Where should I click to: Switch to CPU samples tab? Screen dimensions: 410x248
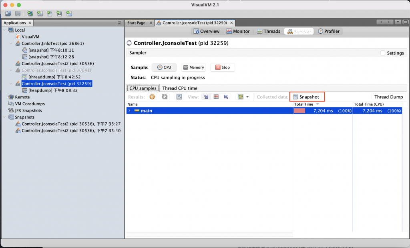(143, 88)
